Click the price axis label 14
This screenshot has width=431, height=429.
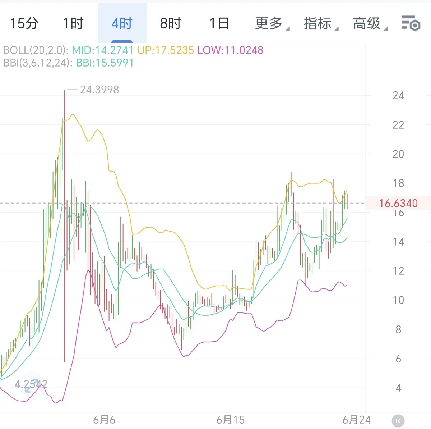pyautogui.click(x=398, y=242)
